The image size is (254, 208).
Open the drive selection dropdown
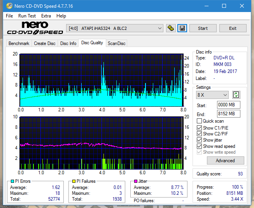pyautogui.click(x=114, y=28)
